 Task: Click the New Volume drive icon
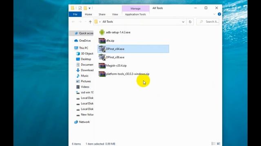78,115
